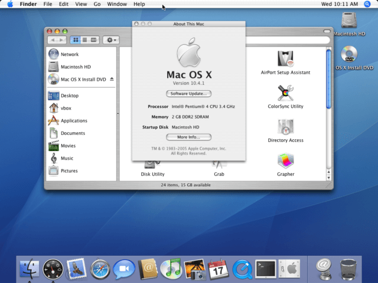Launch QuickTime Player from the Dock
The width and height of the screenshot is (378, 283).
[242, 269]
